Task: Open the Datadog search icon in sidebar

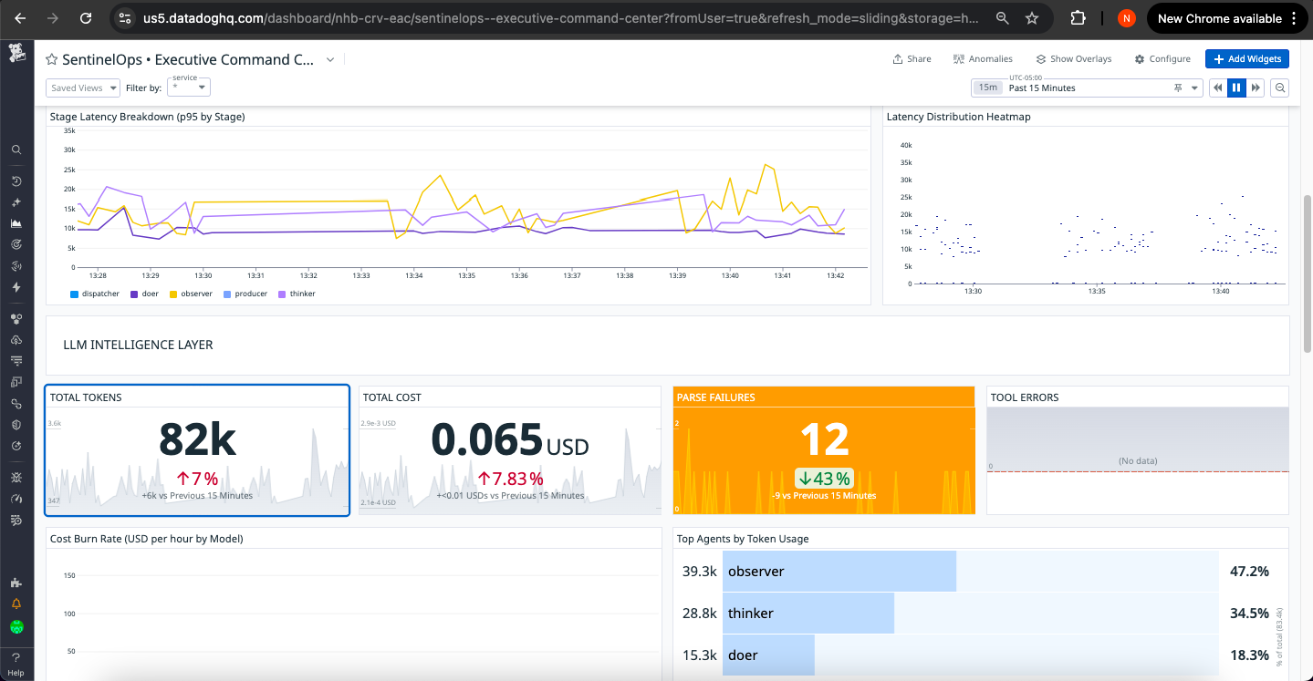Action: [x=16, y=150]
